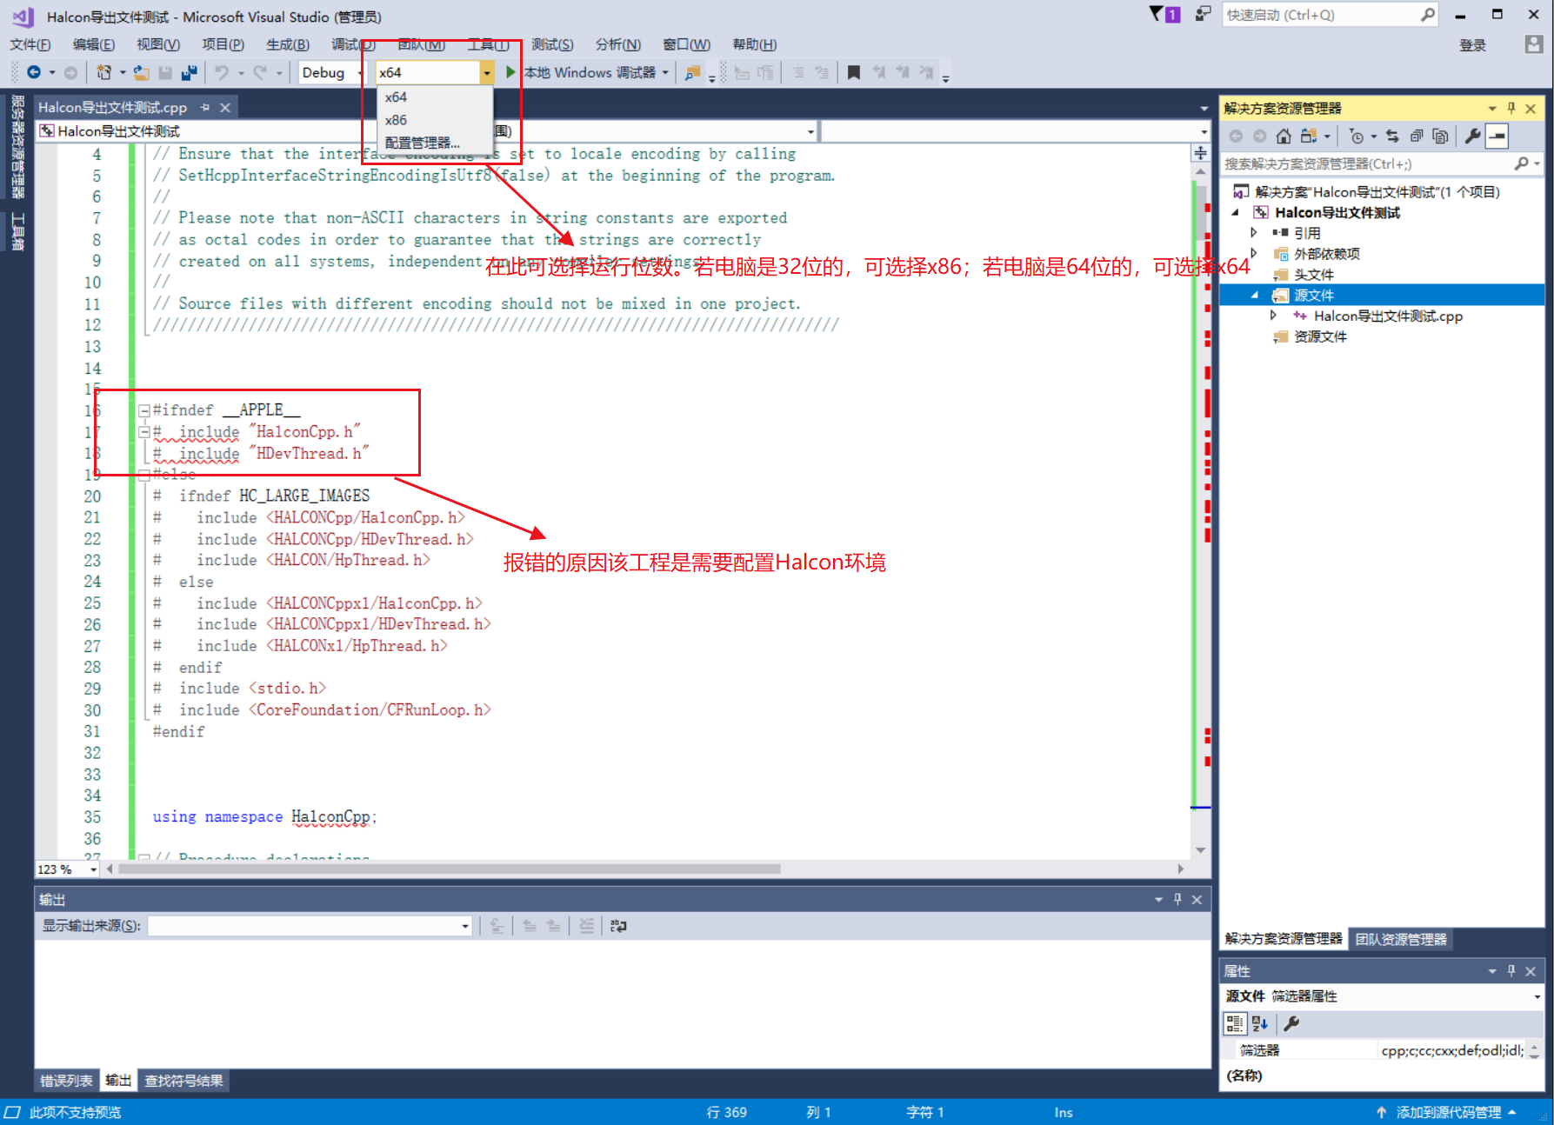1554x1125 pixels.
Task: Click the Find in Files toolbar icon
Action: (x=693, y=73)
